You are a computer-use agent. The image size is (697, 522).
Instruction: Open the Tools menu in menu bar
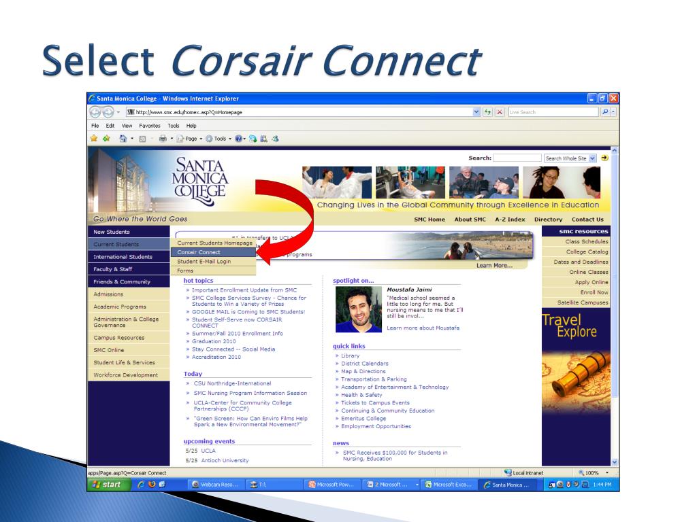tap(174, 126)
